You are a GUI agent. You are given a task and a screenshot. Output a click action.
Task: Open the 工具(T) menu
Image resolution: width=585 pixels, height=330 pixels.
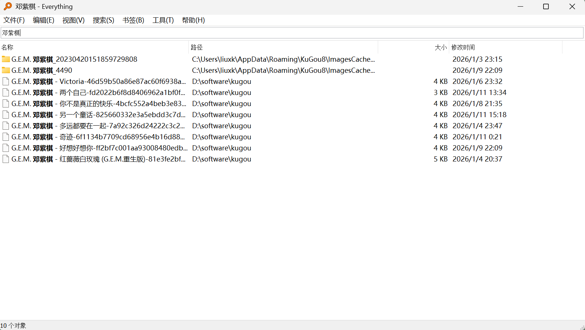(163, 20)
